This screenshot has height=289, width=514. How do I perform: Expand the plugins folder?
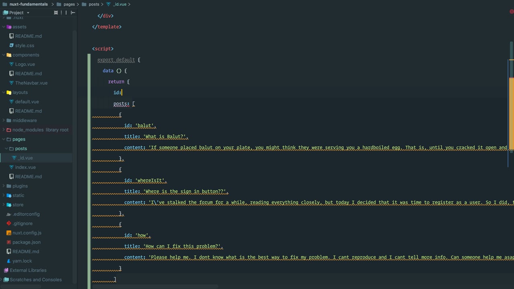tap(4, 186)
